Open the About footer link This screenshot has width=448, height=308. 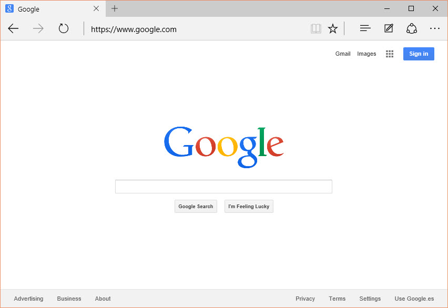103,299
